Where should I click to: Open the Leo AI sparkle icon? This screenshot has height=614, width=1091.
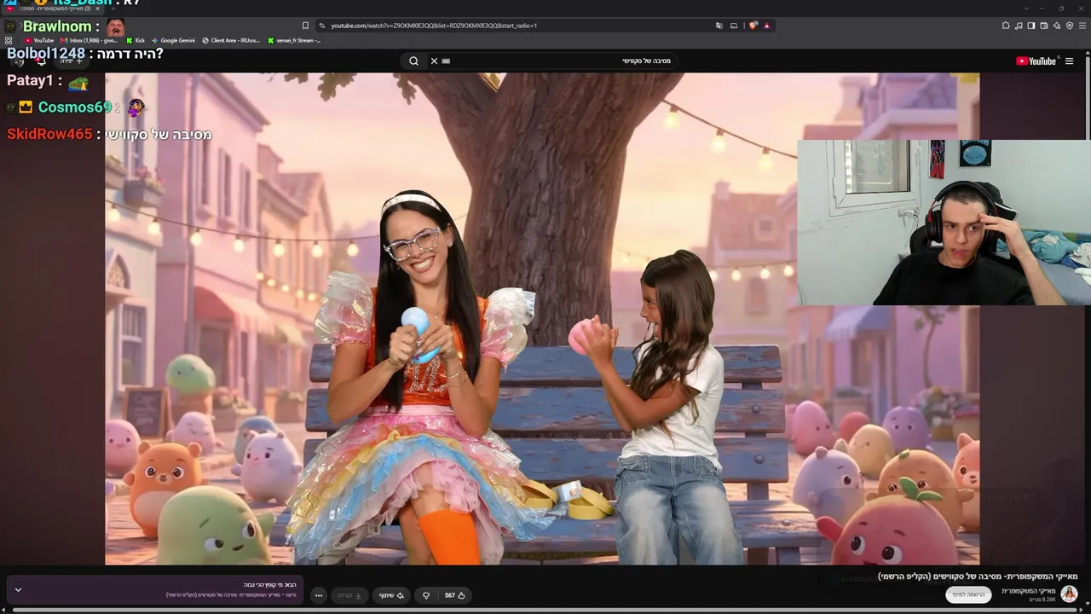(1057, 26)
